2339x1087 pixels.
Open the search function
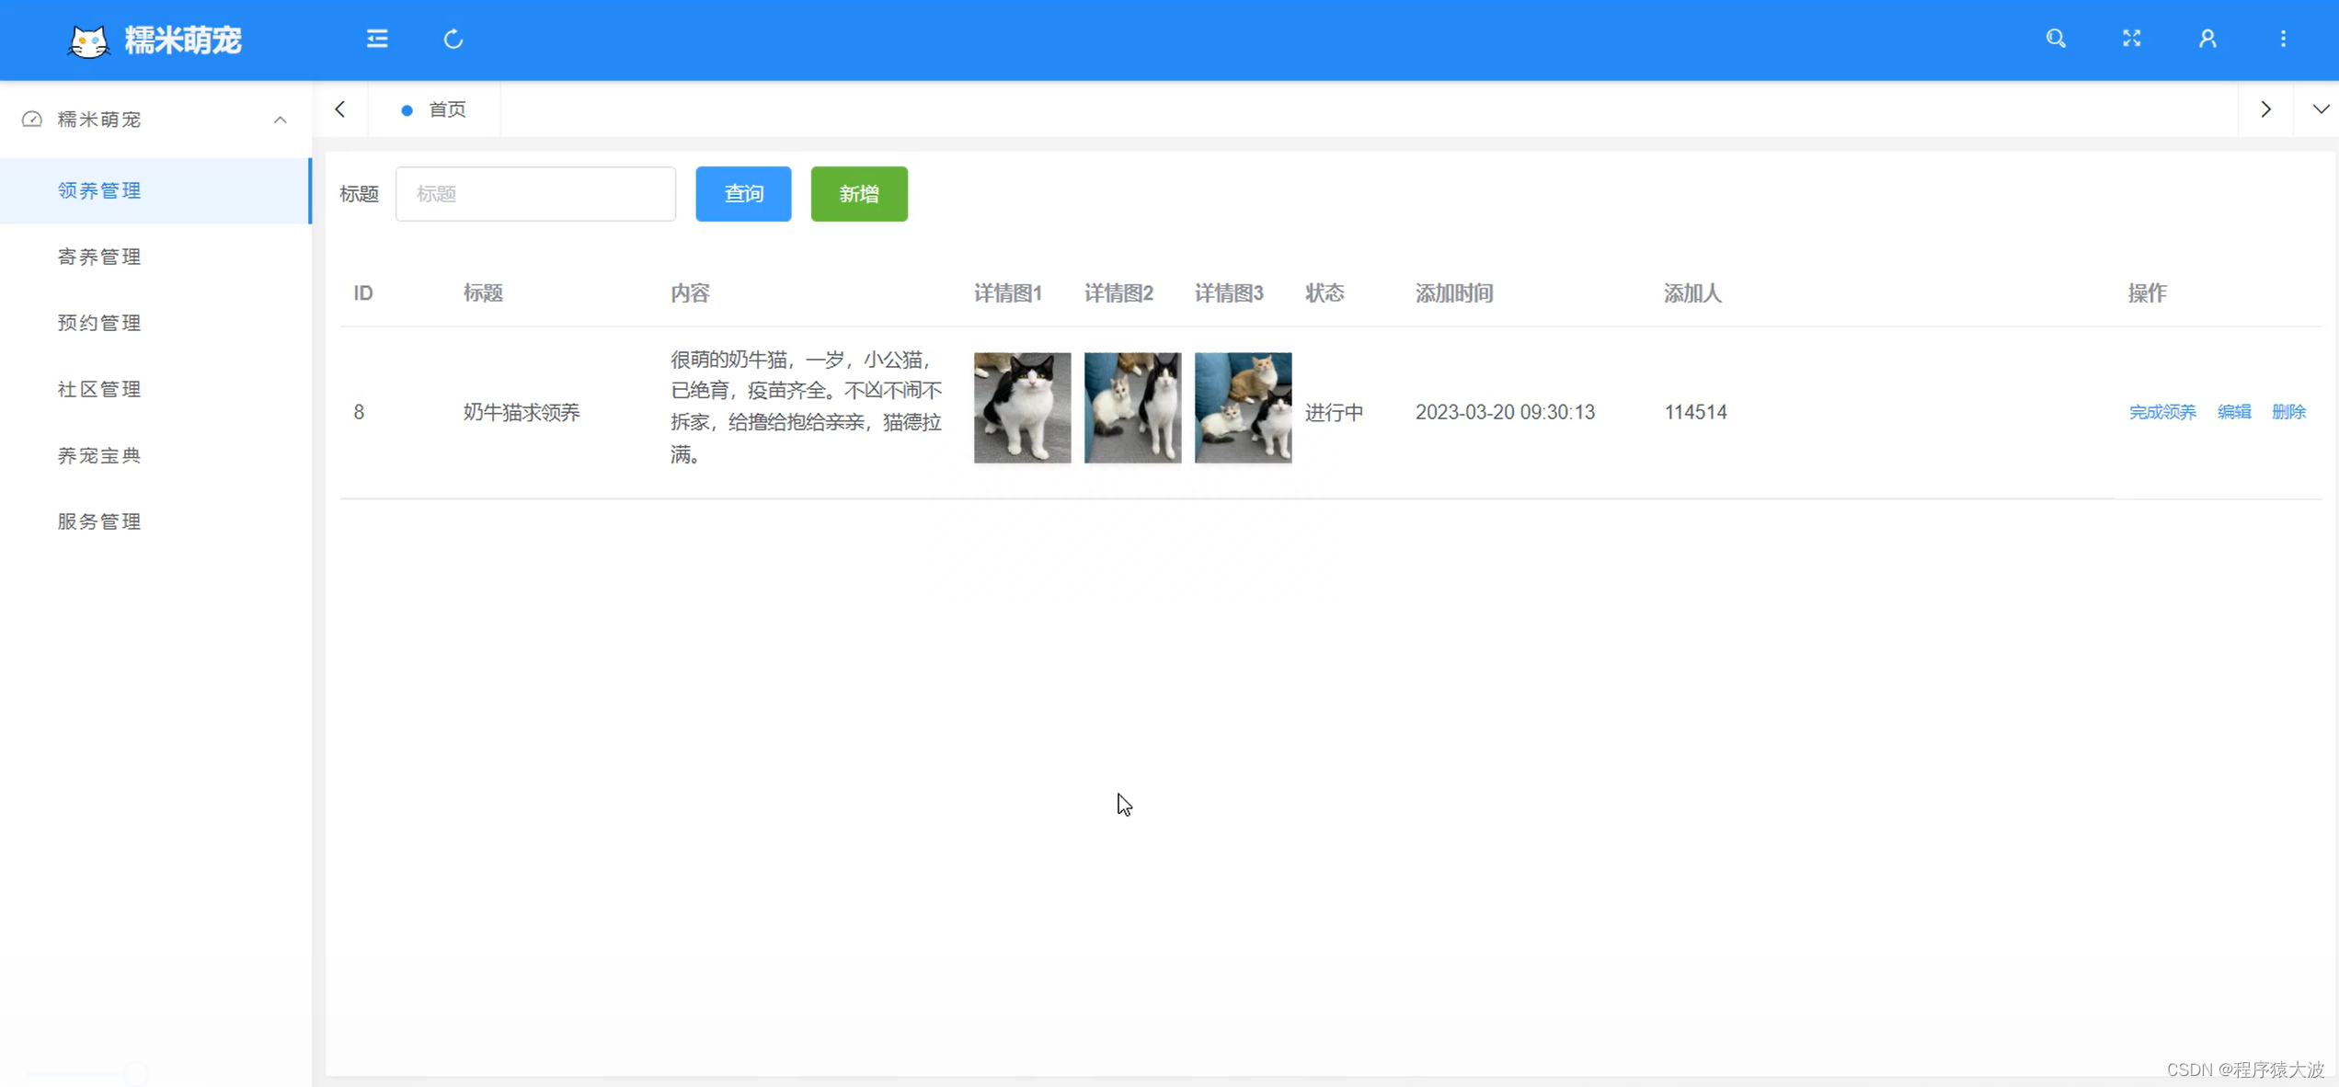point(2056,39)
